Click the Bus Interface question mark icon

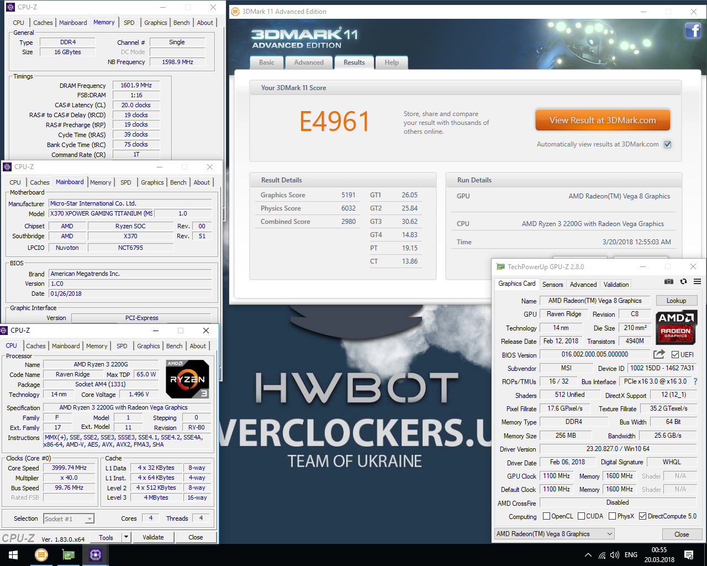coord(695,381)
